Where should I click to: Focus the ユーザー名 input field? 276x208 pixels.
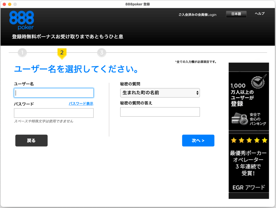click(x=54, y=93)
